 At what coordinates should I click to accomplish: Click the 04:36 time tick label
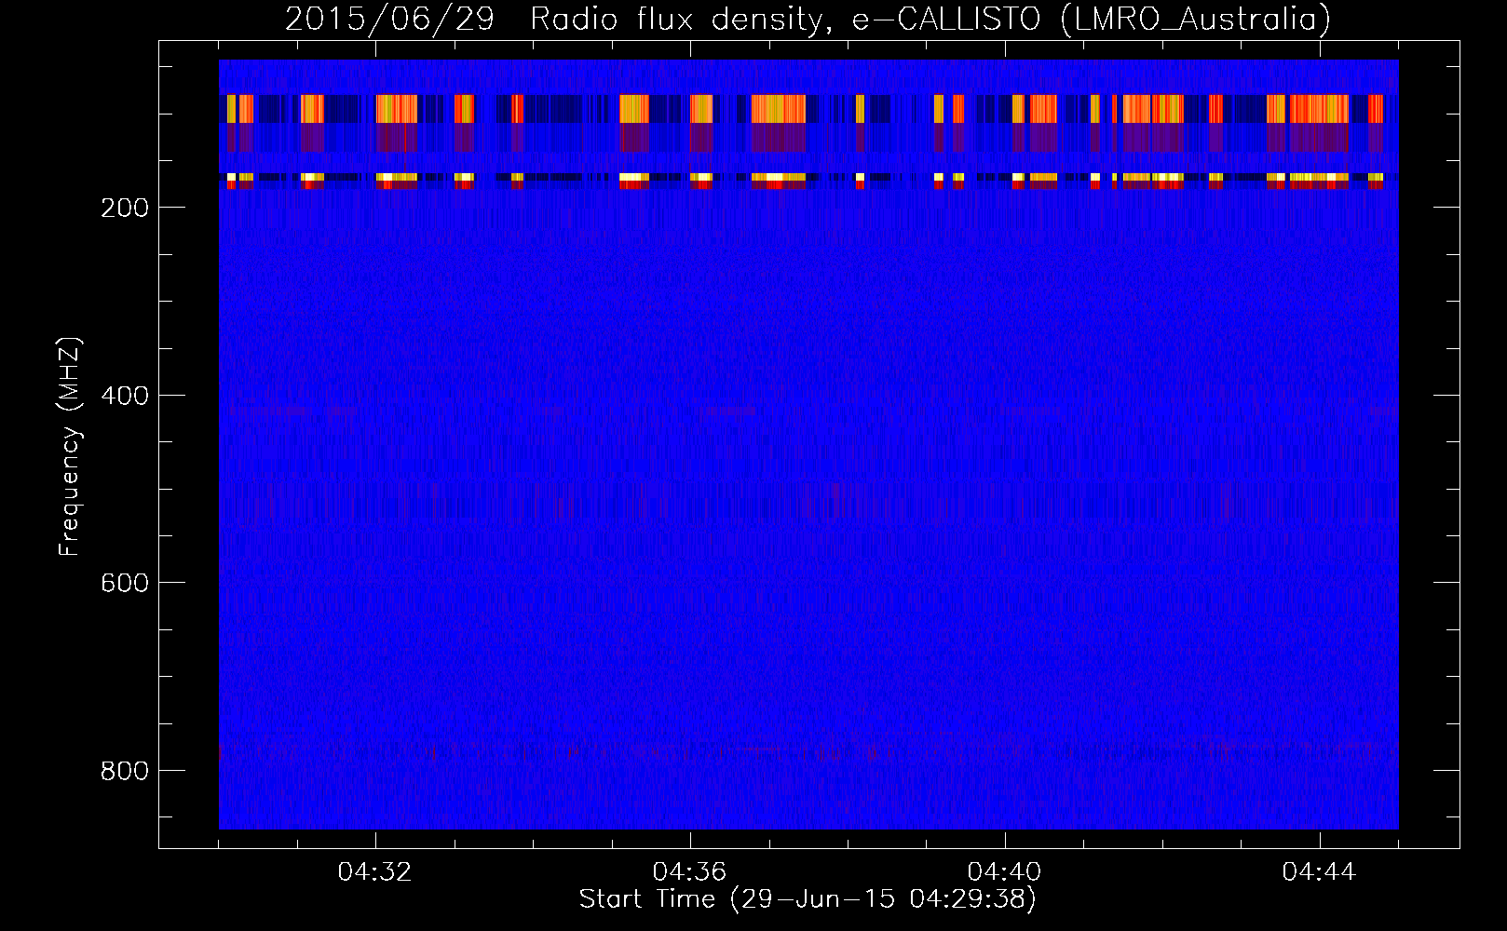point(690,872)
